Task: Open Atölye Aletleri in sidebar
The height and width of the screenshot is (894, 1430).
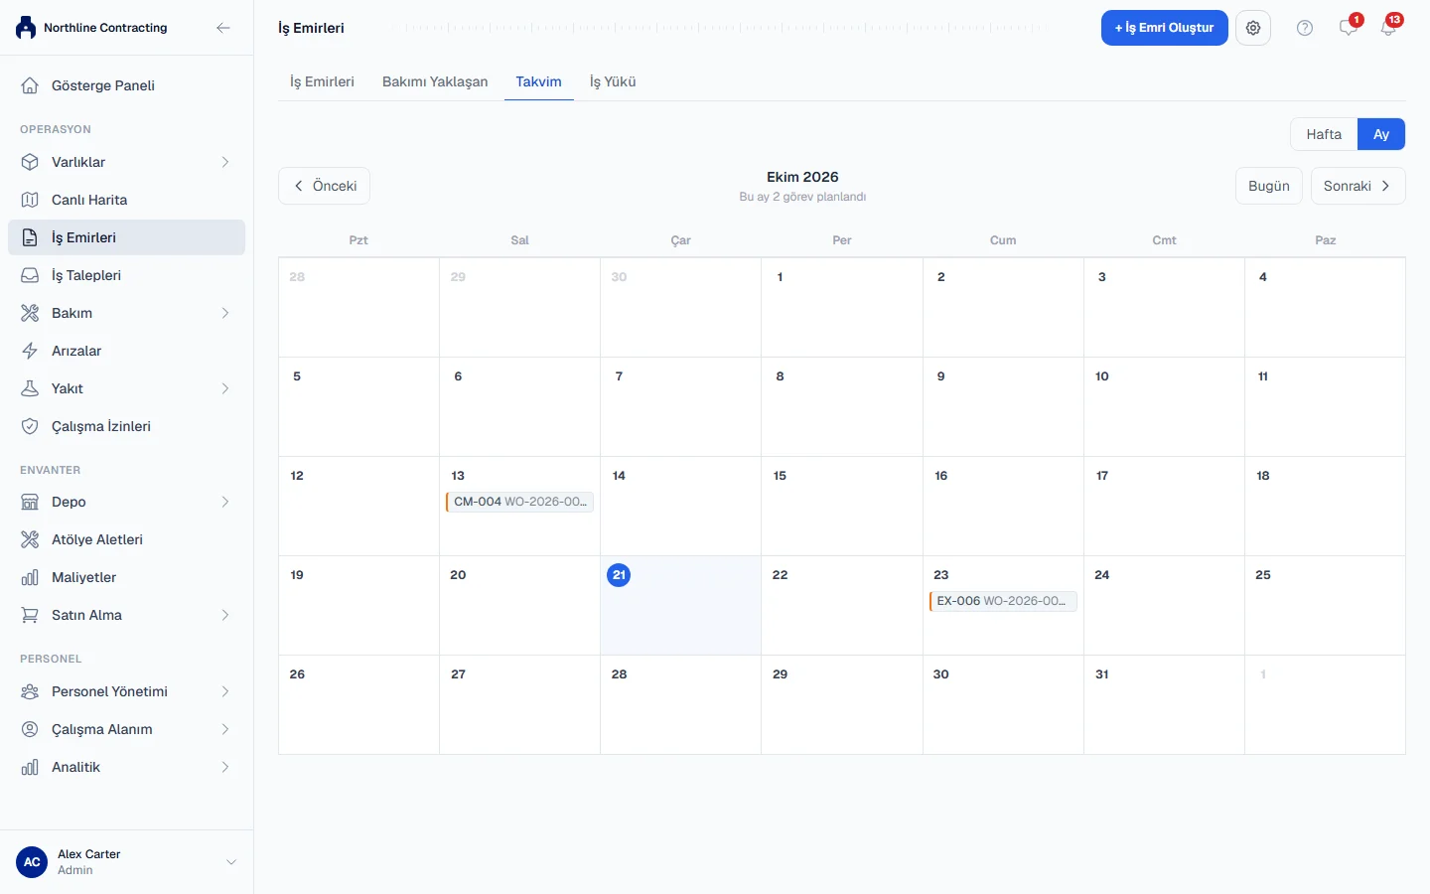Action: click(x=127, y=539)
